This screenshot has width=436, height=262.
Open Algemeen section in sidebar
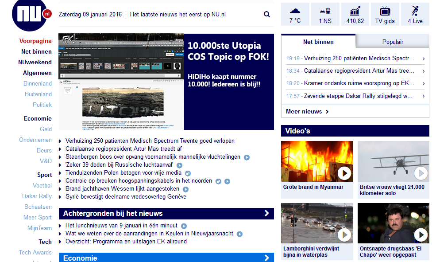point(37,73)
